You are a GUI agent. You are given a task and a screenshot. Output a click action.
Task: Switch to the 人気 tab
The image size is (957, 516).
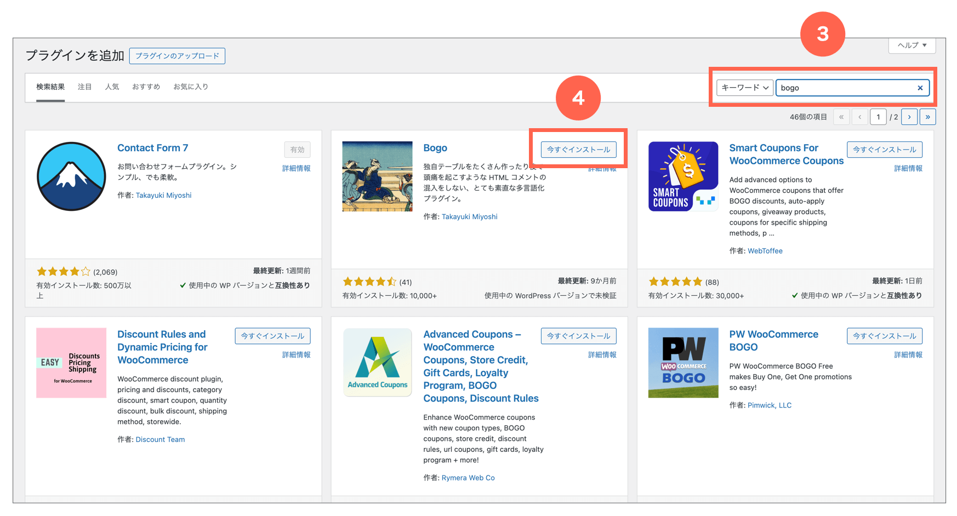tap(112, 87)
